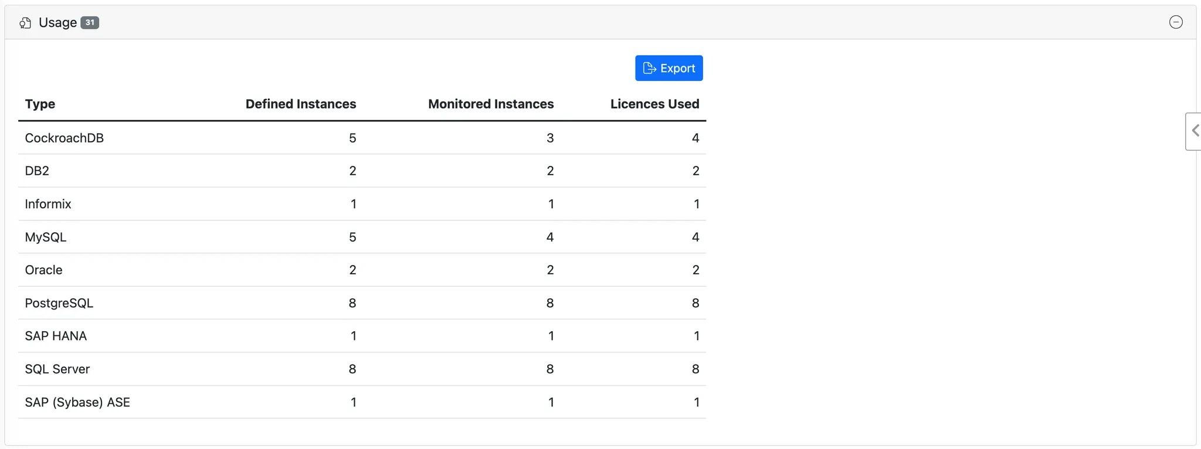
Task: Select the MySQL row label
Action: tap(46, 237)
